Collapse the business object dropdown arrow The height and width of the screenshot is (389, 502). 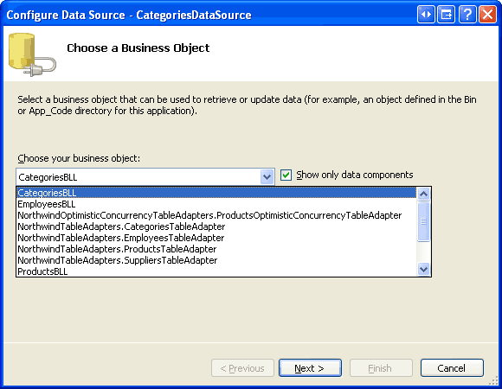pyautogui.click(x=267, y=176)
